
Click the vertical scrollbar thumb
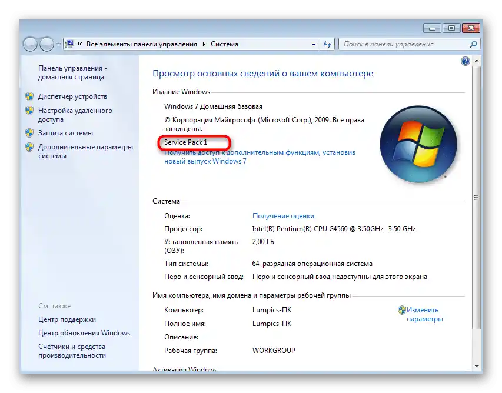[x=476, y=198]
